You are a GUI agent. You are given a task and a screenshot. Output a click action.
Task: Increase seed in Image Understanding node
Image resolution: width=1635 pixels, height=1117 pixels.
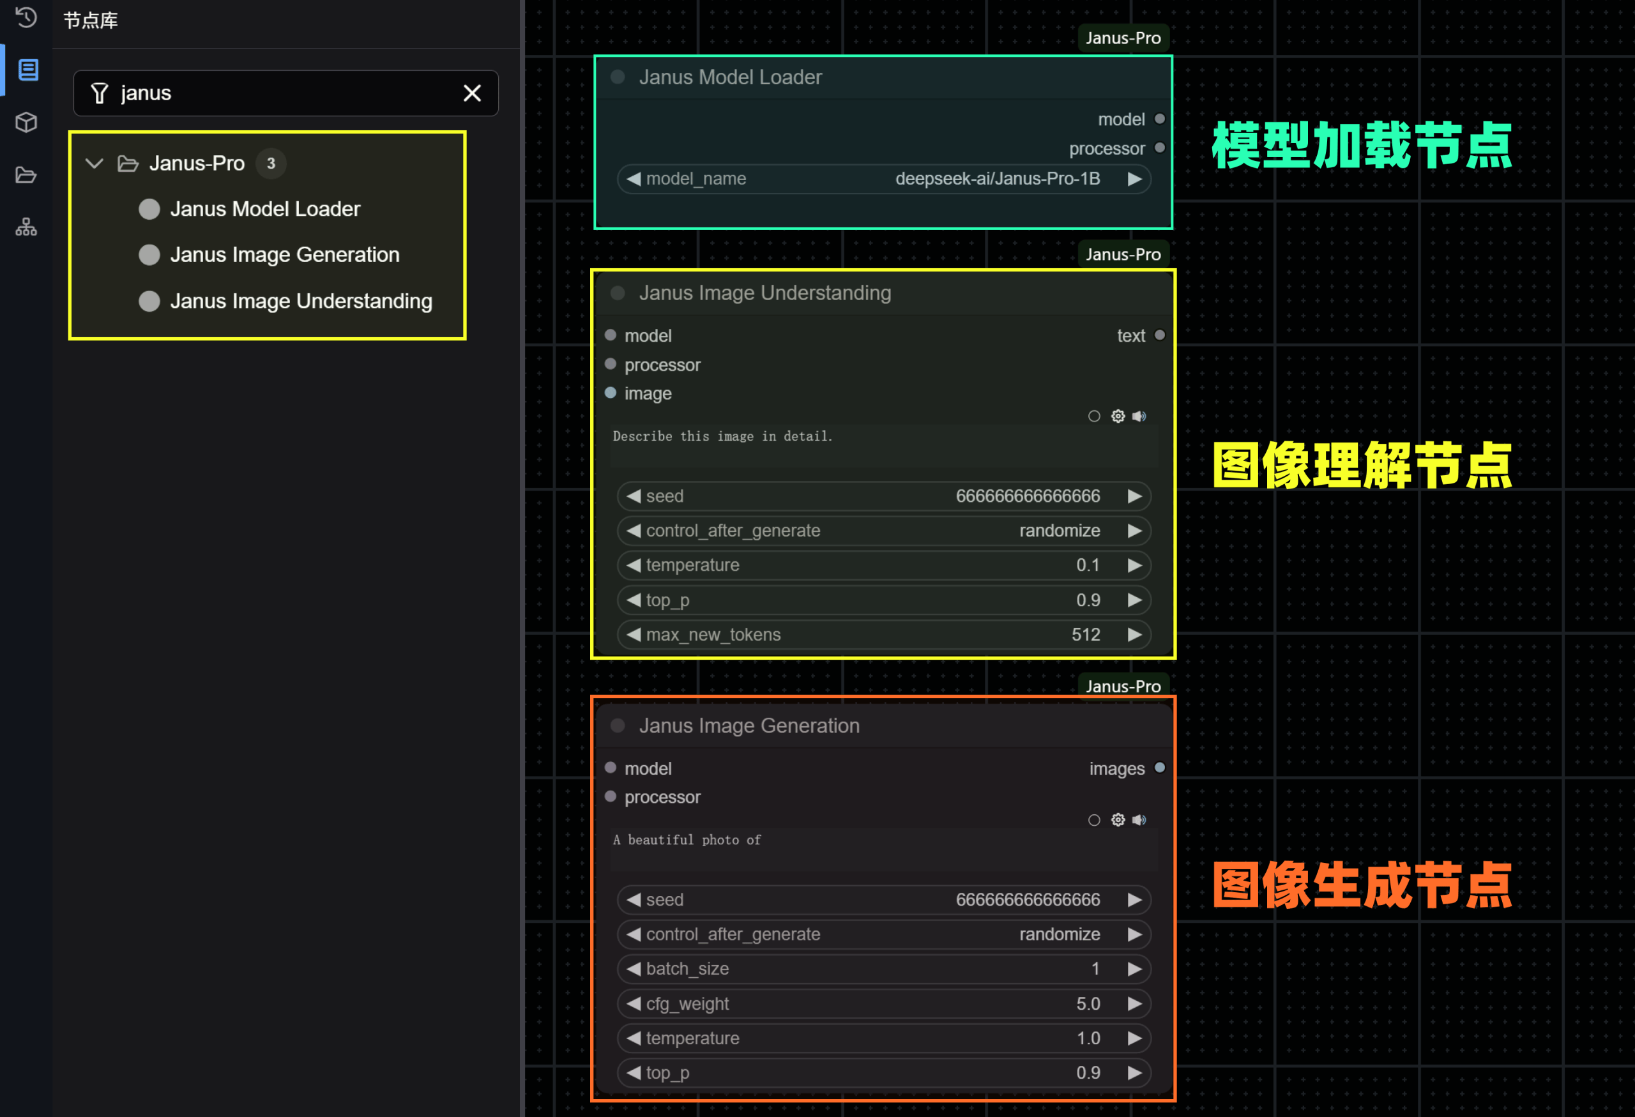[x=1135, y=496]
